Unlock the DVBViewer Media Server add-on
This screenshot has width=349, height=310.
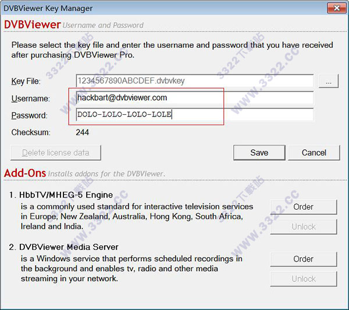pyautogui.click(x=304, y=279)
